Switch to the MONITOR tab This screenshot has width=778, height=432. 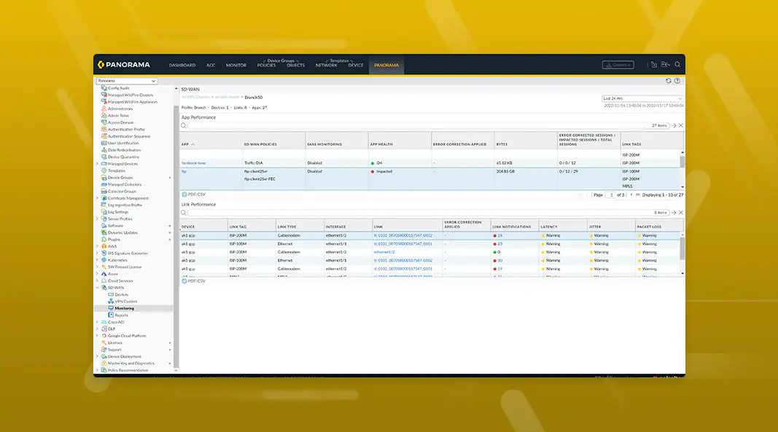coord(236,65)
